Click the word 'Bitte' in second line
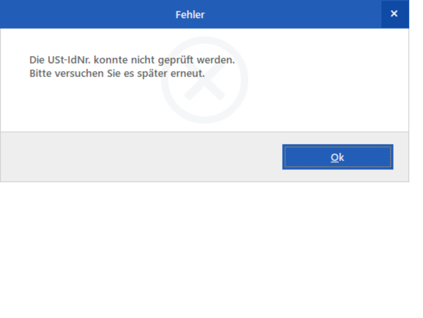This screenshot has width=423, height=318. pos(40,73)
